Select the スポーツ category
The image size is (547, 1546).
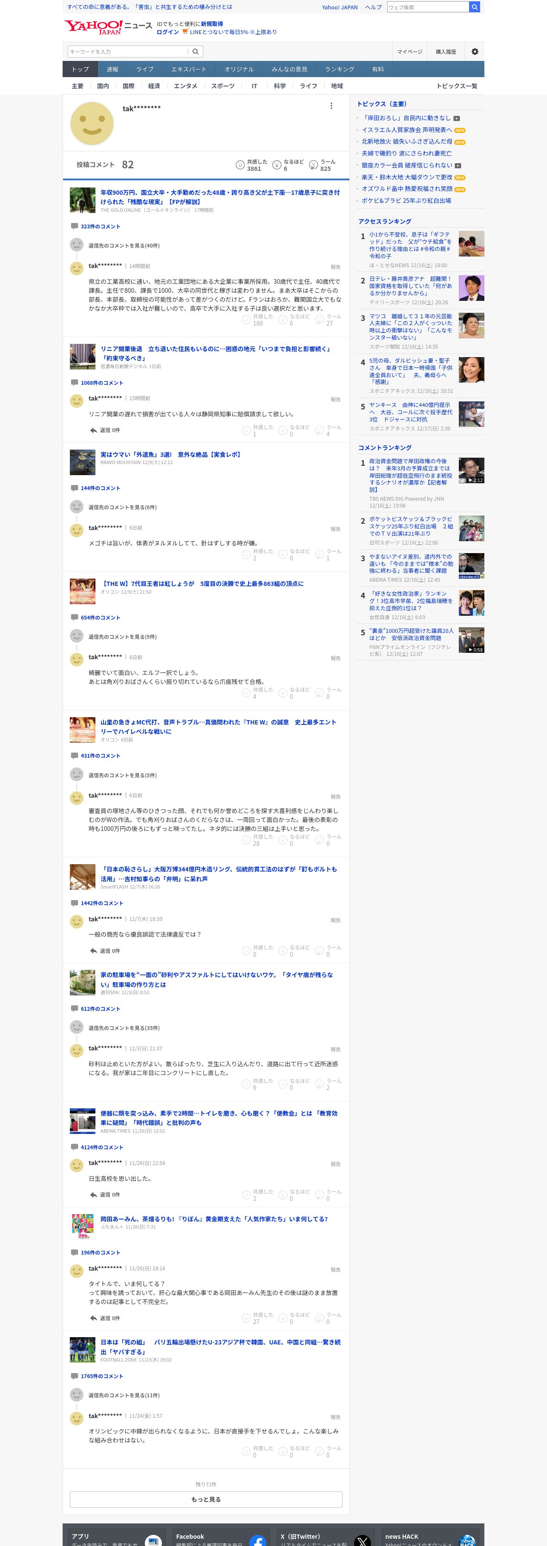[222, 86]
